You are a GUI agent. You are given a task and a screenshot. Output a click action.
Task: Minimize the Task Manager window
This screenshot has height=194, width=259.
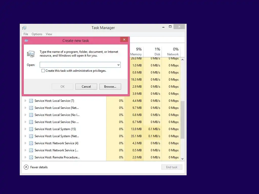[163, 27]
